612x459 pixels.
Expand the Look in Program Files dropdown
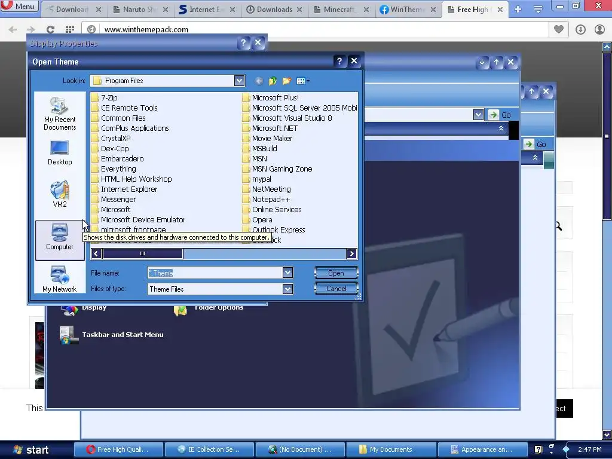coord(239,81)
